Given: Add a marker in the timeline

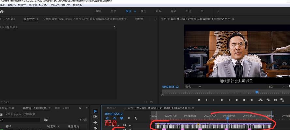Looking at the screenshot, I should (x=129, y=118).
